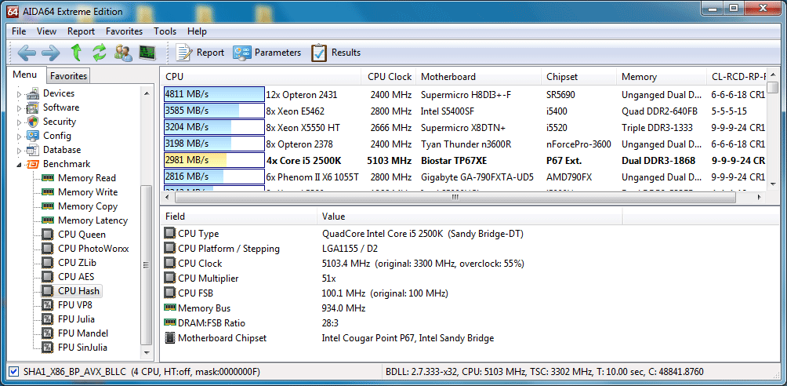Switch to the Favorites tab

(68, 76)
